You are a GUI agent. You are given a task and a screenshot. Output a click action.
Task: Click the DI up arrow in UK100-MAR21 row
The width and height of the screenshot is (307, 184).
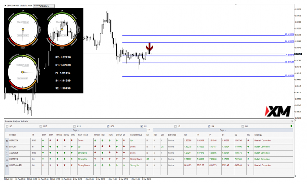pyautogui.click(x=124, y=165)
